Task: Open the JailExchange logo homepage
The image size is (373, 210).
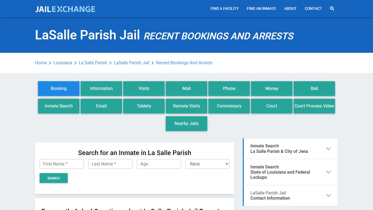Action: point(65,9)
